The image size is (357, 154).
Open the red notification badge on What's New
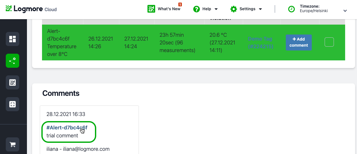tap(180, 4)
